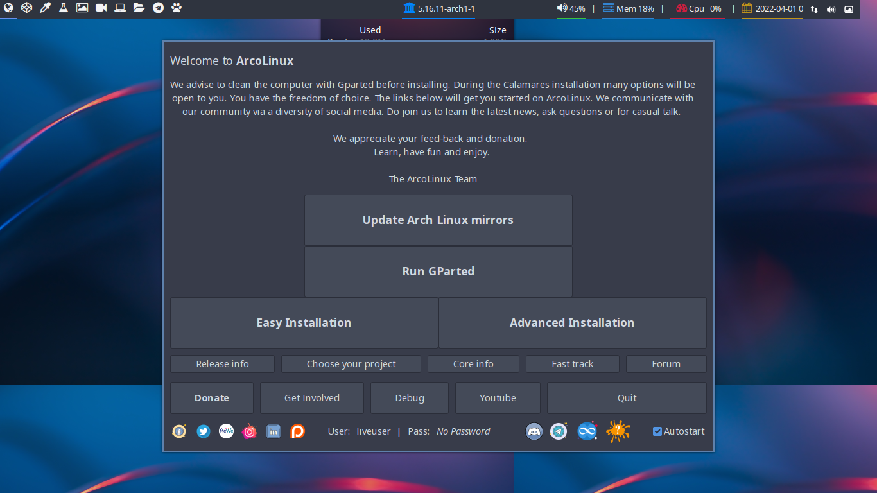Visit the Forum button
This screenshot has width=877, height=493.
click(666, 364)
